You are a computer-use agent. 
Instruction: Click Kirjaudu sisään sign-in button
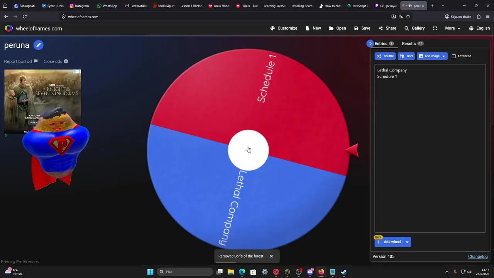[458, 17]
